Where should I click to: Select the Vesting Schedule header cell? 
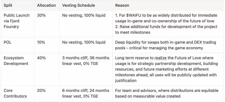pos(78,5)
